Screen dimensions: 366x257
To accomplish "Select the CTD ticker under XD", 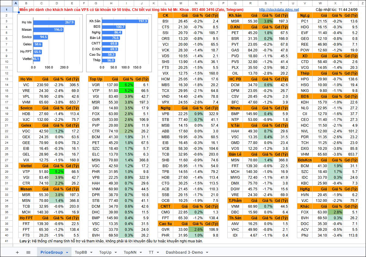I will click(x=305, y=62).
